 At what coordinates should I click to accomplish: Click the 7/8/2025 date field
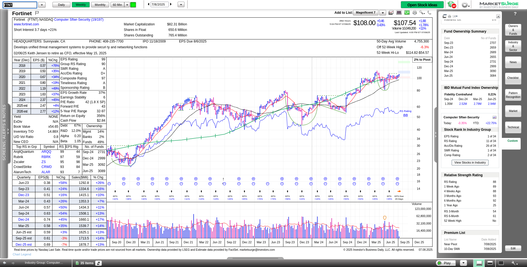click(159, 4)
